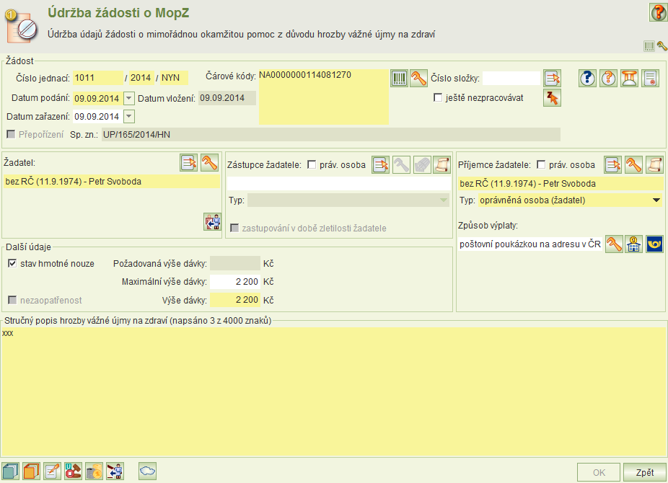
Task: Open the help icon in top-right corner
Action: tap(658, 12)
